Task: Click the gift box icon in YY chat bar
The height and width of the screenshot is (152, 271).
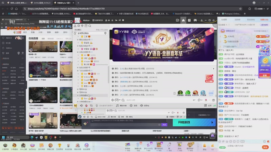Action: [213, 100]
